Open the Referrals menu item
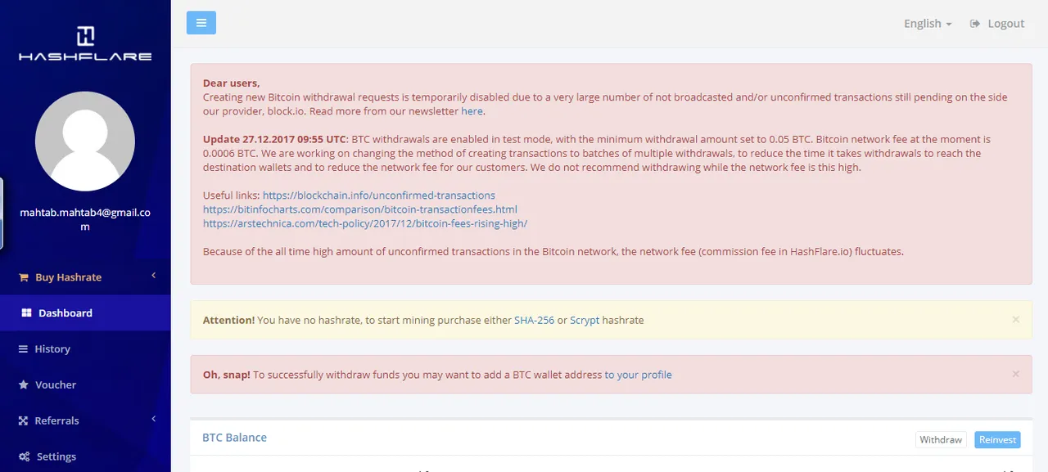 point(85,421)
